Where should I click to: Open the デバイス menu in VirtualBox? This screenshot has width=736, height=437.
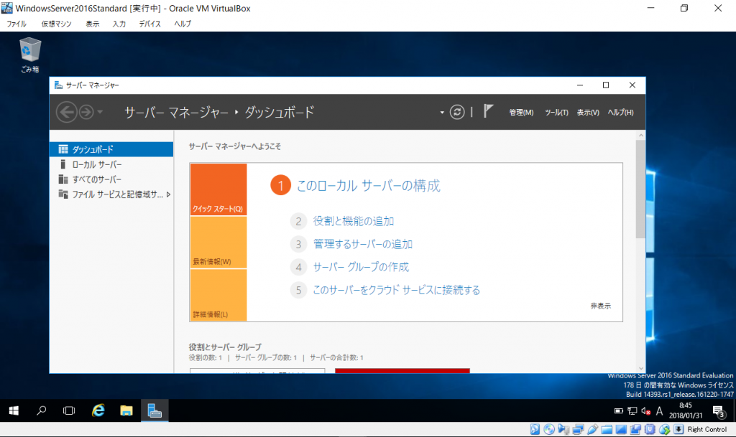[149, 23]
